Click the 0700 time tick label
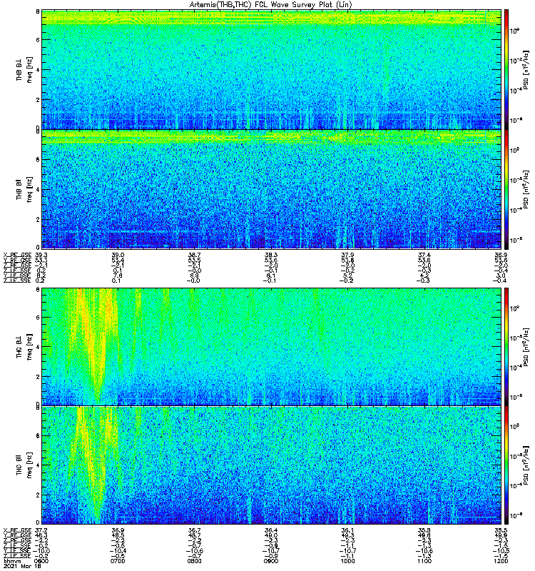 [118, 561]
